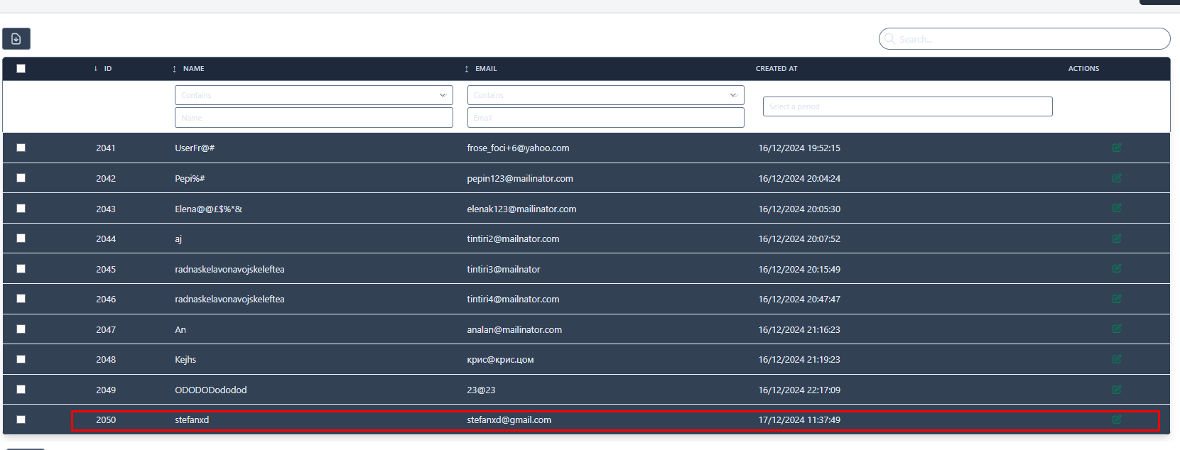Focus the Email filter text input
The height and width of the screenshot is (450, 1180).
pos(605,118)
